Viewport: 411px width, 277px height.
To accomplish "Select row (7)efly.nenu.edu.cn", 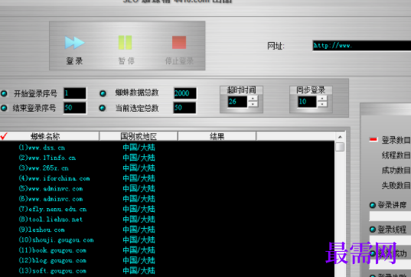I will pos(167,209).
